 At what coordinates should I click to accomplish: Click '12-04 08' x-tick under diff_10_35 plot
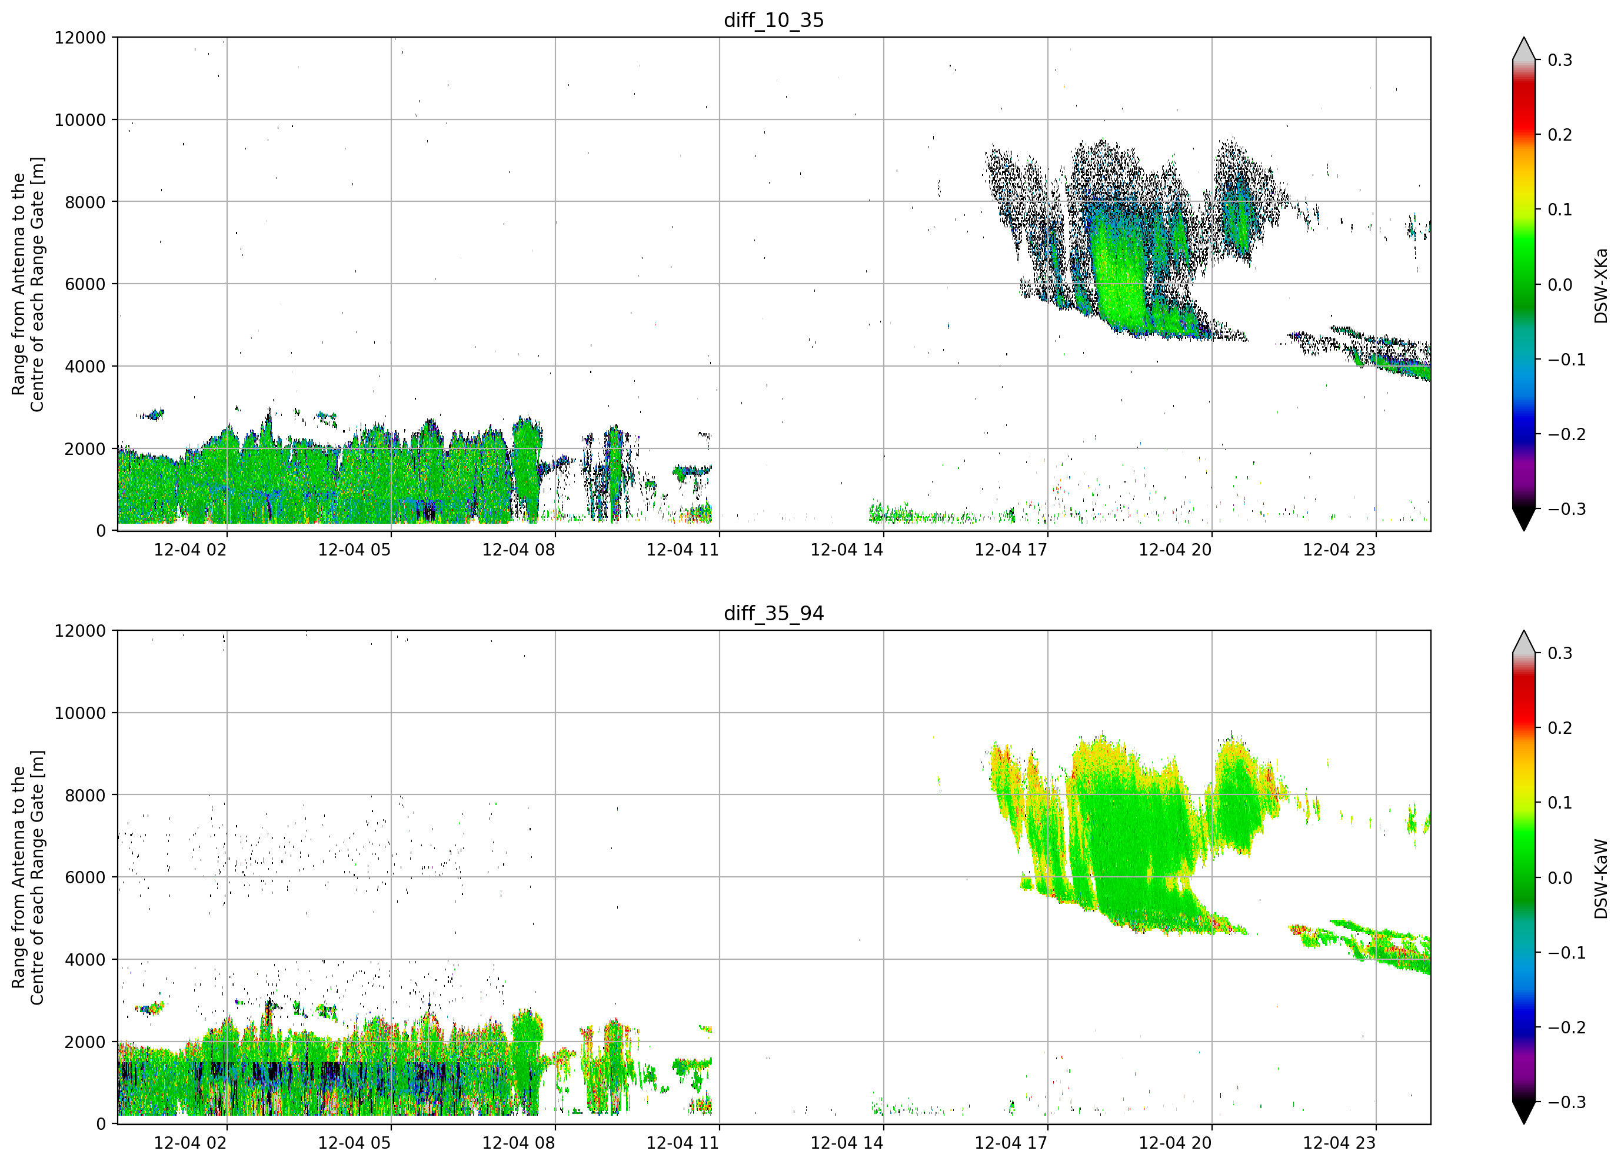coord(518,550)
